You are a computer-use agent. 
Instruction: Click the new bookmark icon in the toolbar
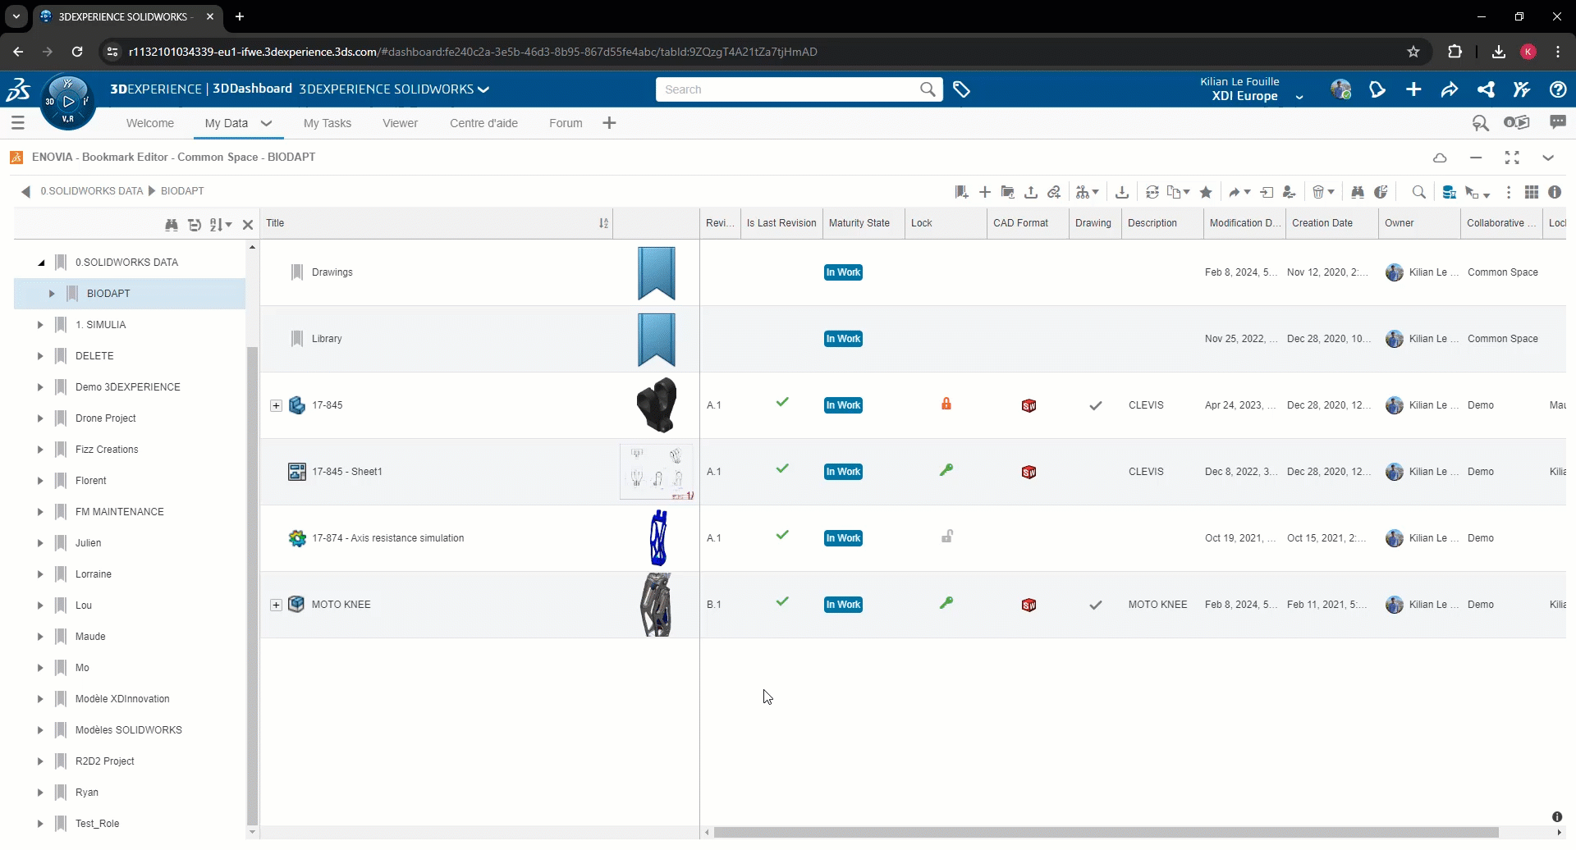[x=962, y=192]
